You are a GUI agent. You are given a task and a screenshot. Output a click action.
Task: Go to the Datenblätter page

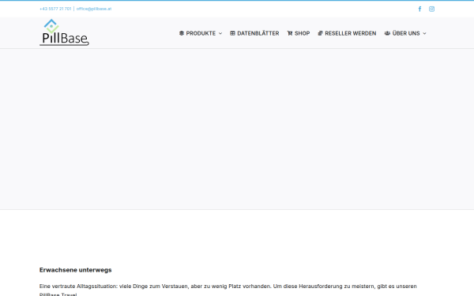click(x=258, y=33)
